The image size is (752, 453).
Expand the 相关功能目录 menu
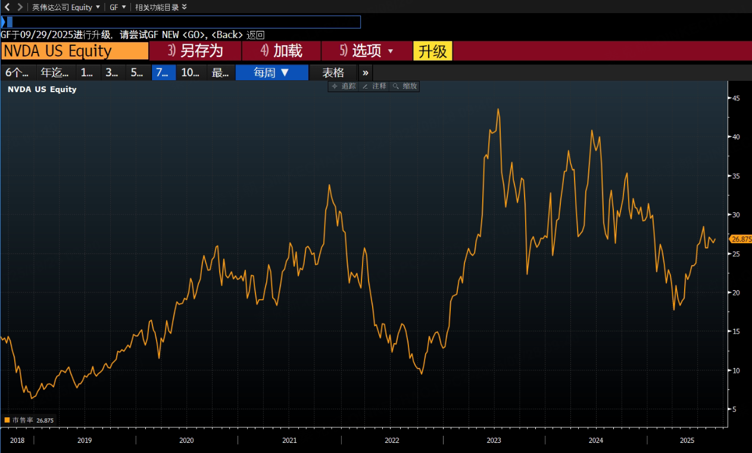(x=161, y=7)
